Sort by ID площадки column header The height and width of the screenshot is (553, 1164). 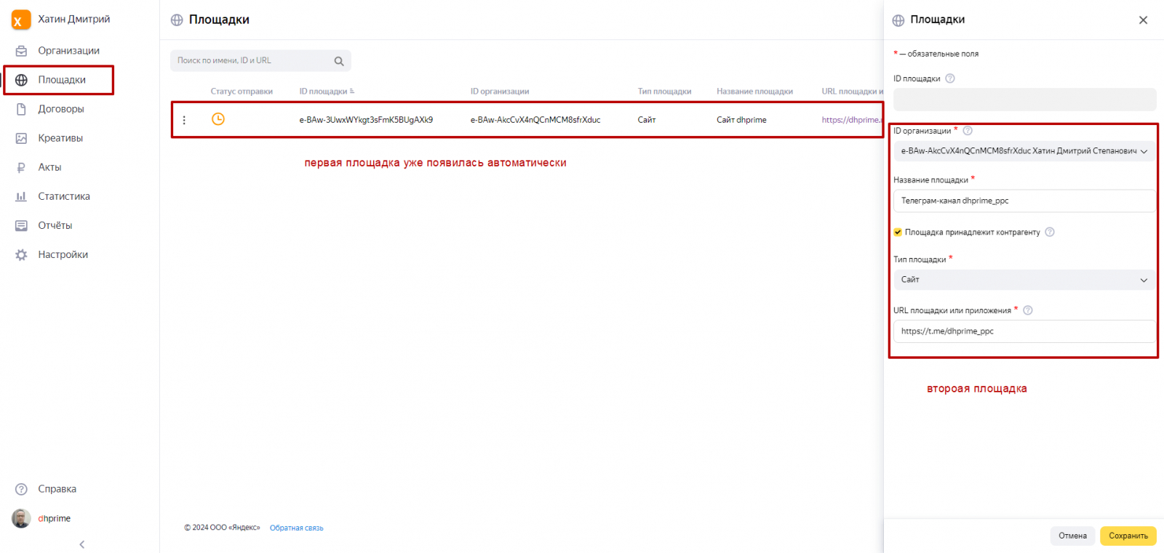327,92
